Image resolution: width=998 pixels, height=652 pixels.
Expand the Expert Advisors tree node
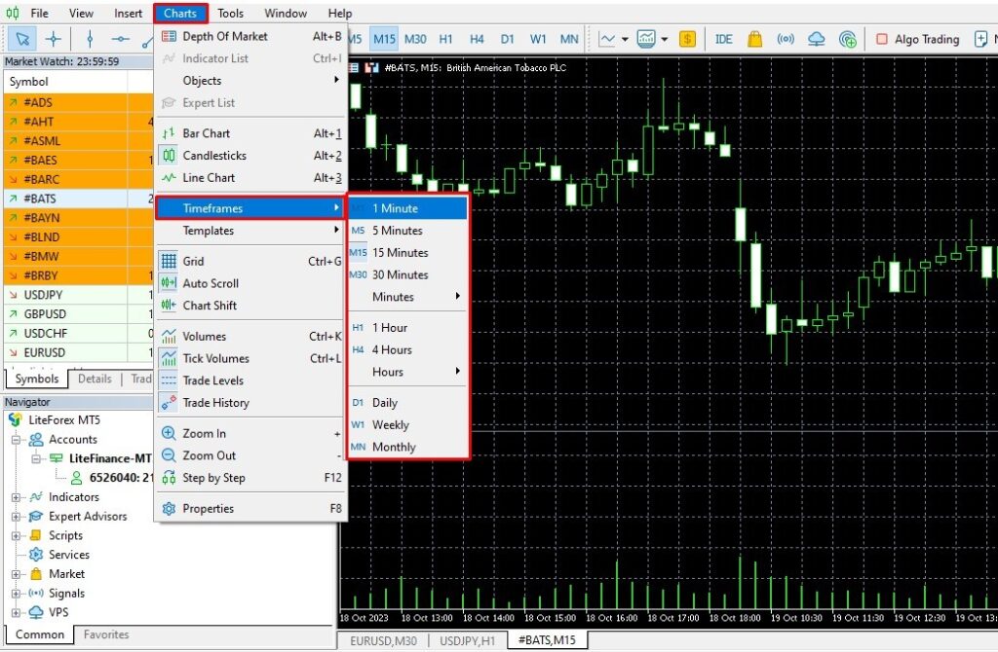tap(17, 517)
